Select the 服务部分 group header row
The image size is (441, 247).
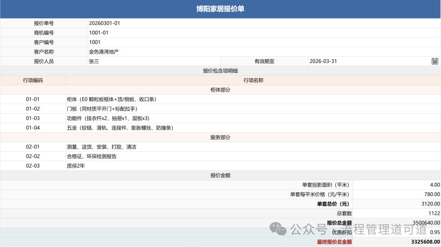coord(220,137)
